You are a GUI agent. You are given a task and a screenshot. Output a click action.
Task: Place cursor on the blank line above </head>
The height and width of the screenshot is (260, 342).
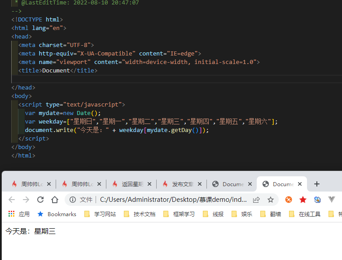(177, 79)
